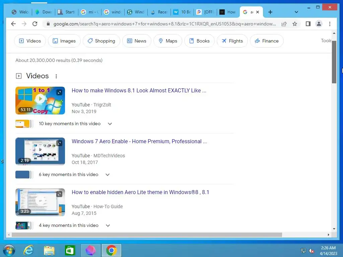Filter results by News
Viewport: 343px width, 257px height.
click(x=137, y=41)
